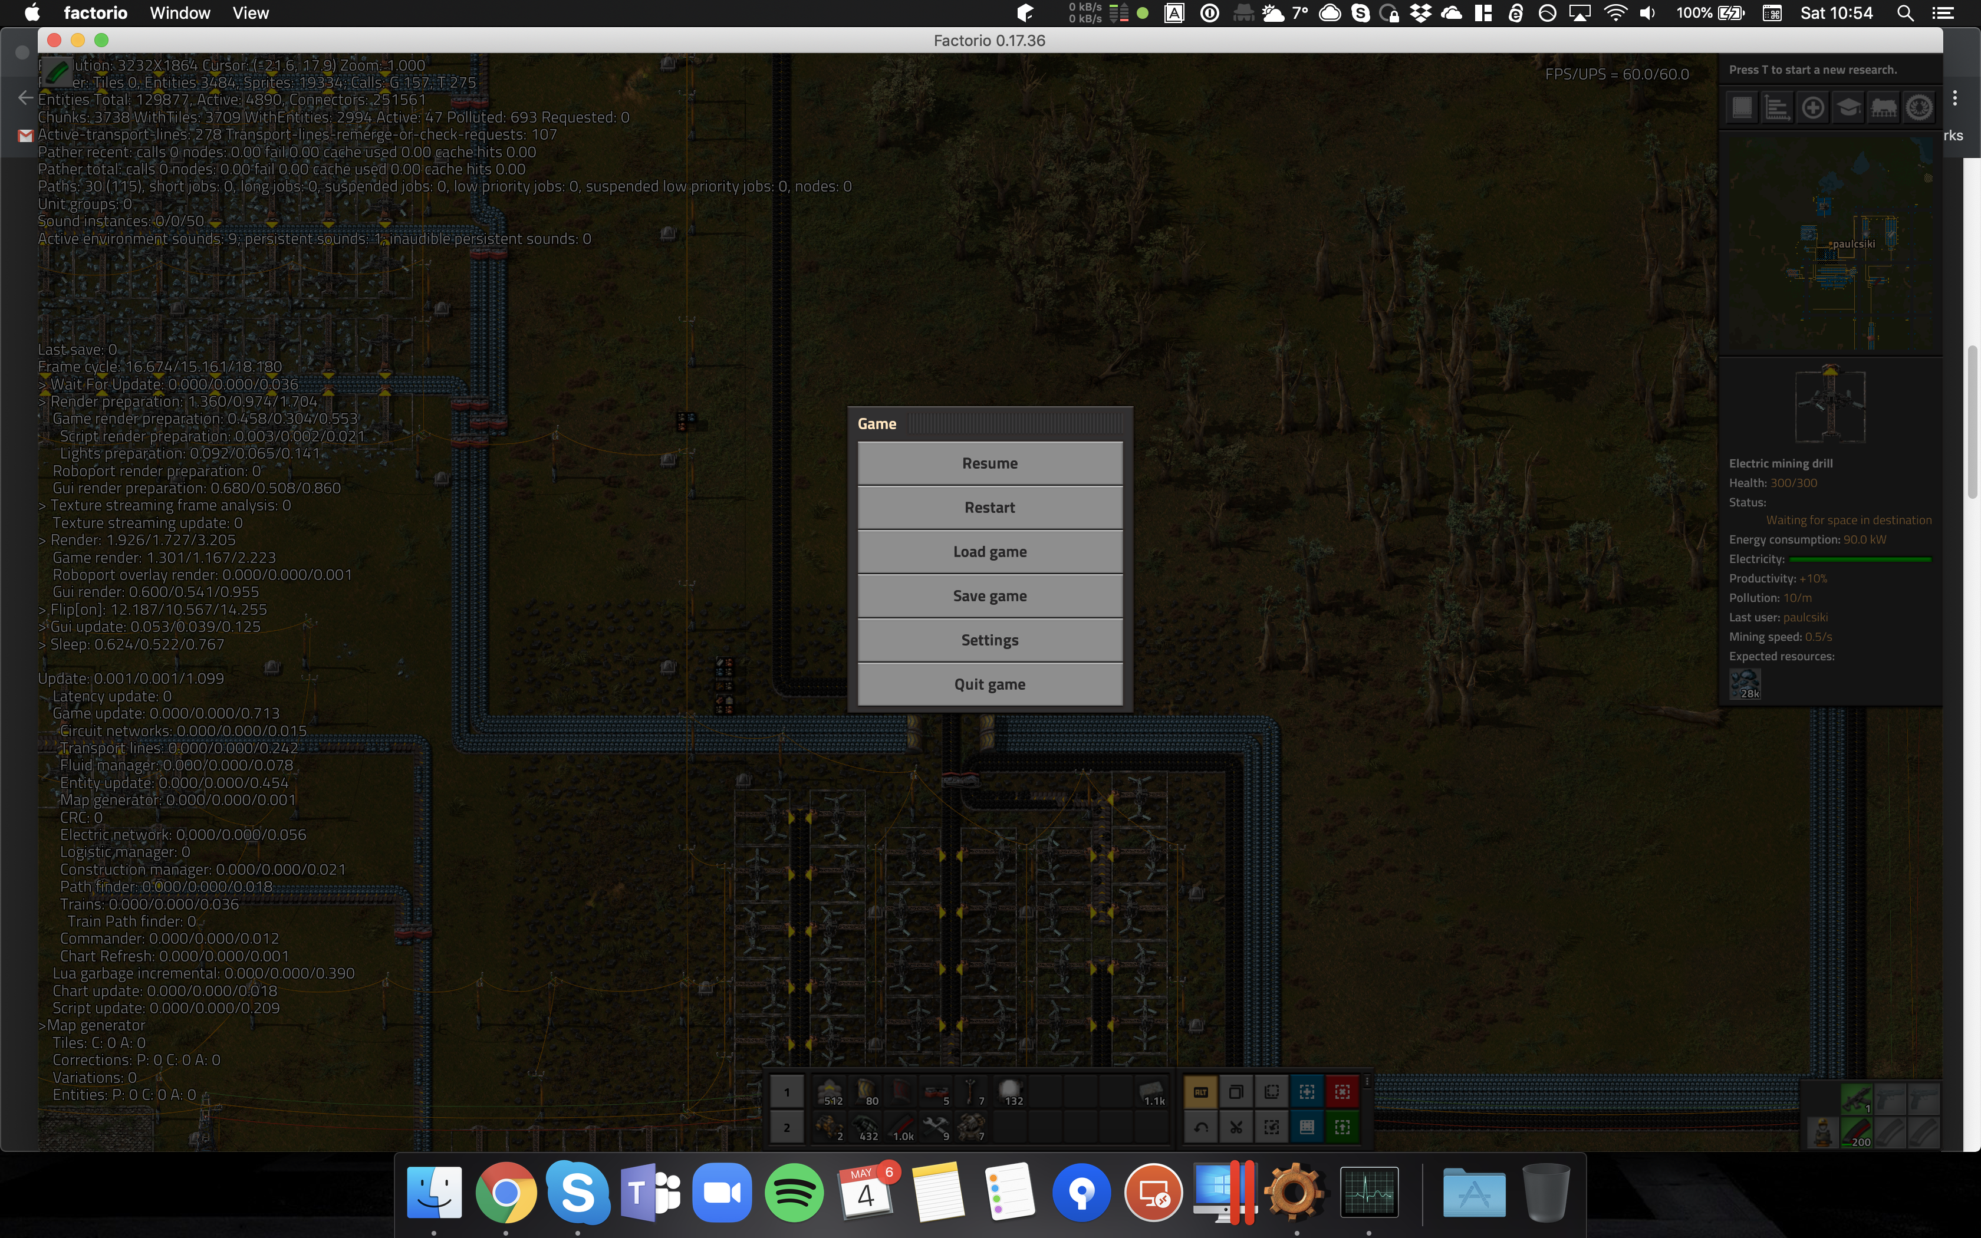Resume the paused game

click(x=990, y=463)
